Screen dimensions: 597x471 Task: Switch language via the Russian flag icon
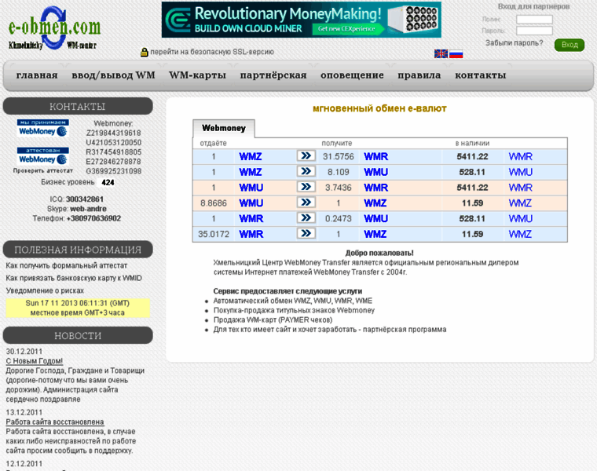point(456,53)
